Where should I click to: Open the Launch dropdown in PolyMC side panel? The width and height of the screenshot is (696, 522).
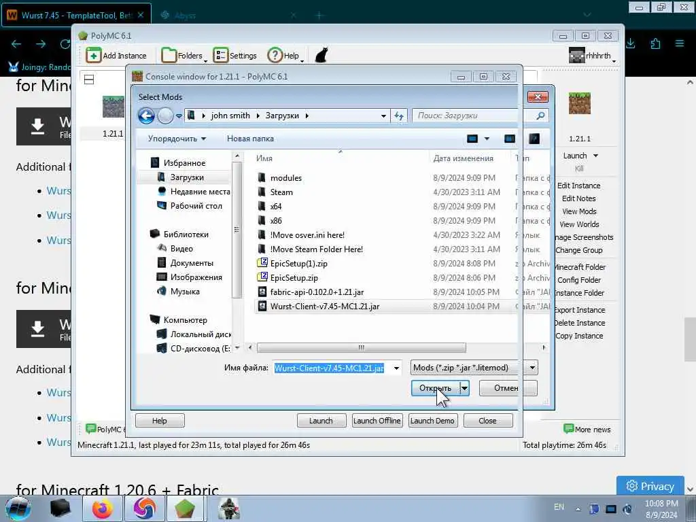(595, 156)
